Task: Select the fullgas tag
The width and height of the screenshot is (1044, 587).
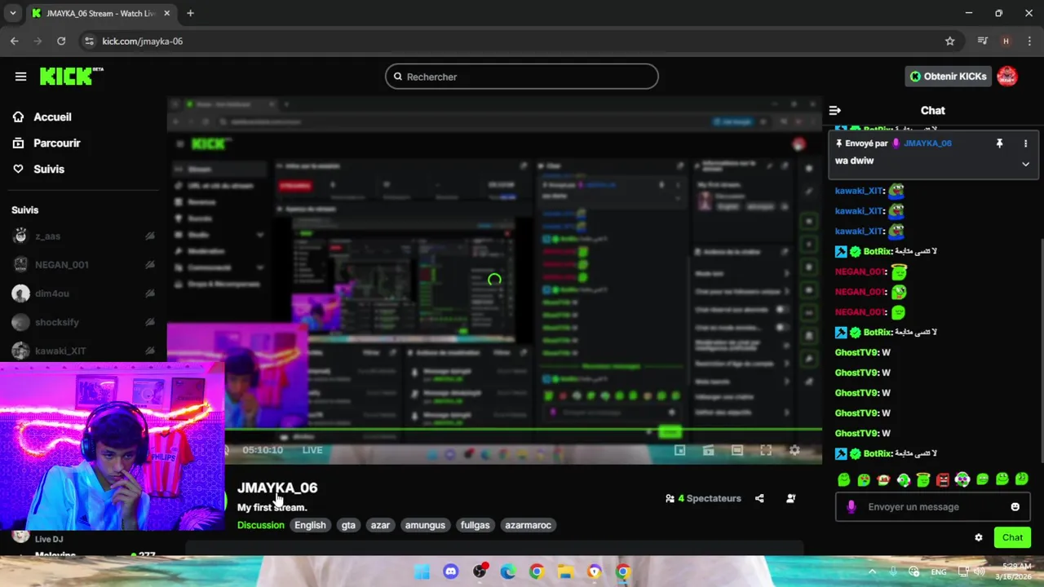Action: tap(475, 525)
